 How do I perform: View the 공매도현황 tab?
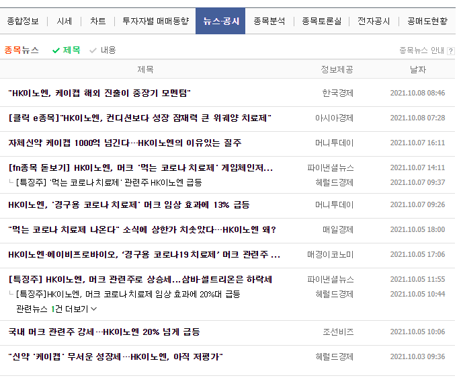427,22
